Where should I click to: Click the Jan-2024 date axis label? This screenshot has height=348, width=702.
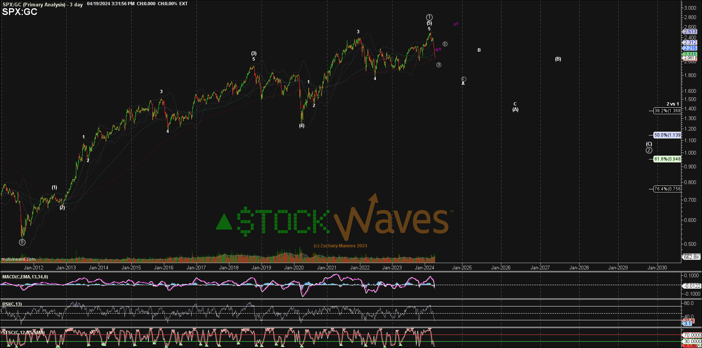[x=424, y=268]
